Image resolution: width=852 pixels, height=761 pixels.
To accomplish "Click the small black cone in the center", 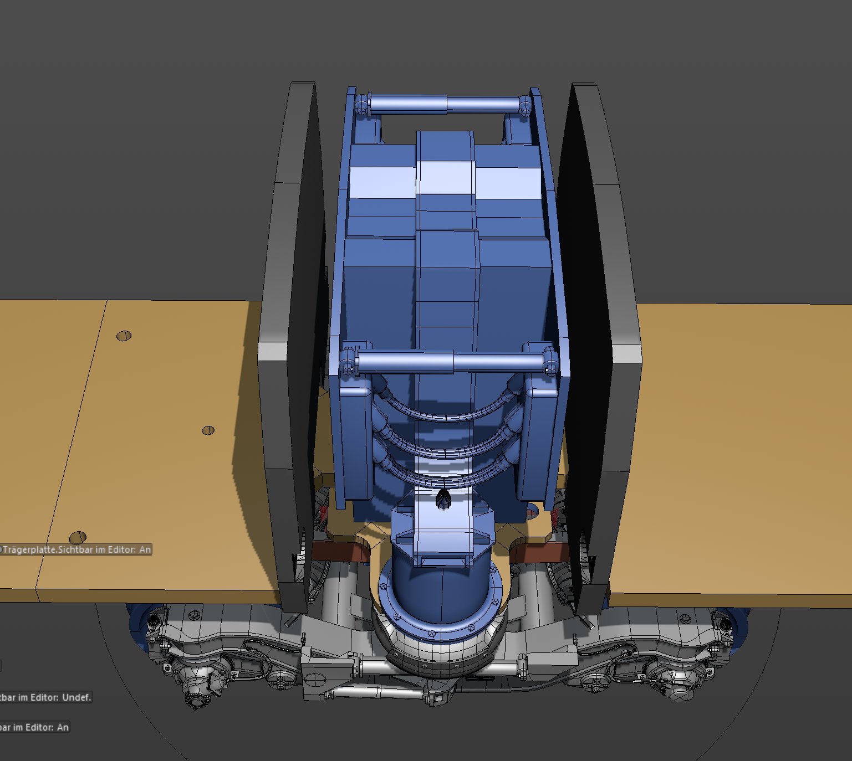I will click(442, 499).
